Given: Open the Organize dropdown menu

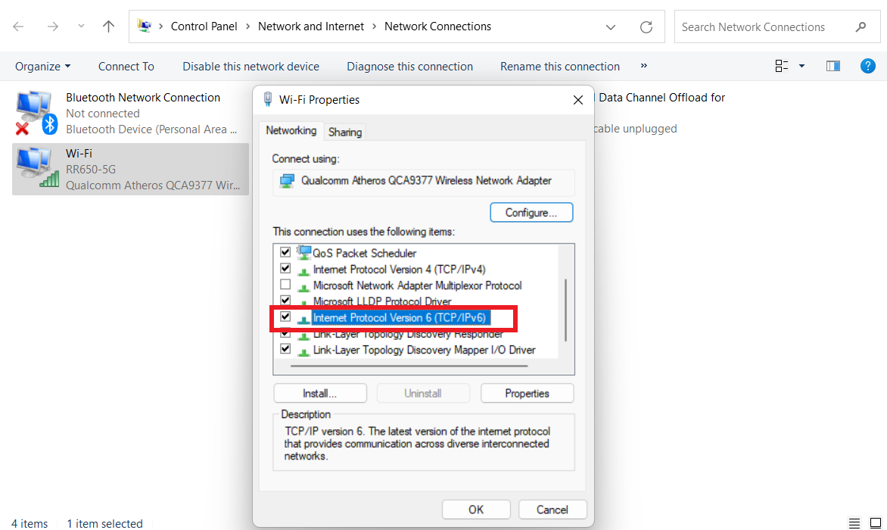Looking at the screenshot, I should pyautogui.click(x=42, y=66).
